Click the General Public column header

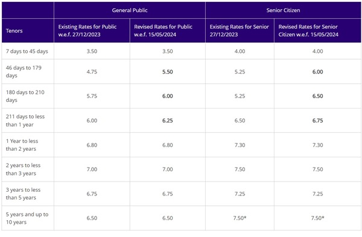click(130, 10)
